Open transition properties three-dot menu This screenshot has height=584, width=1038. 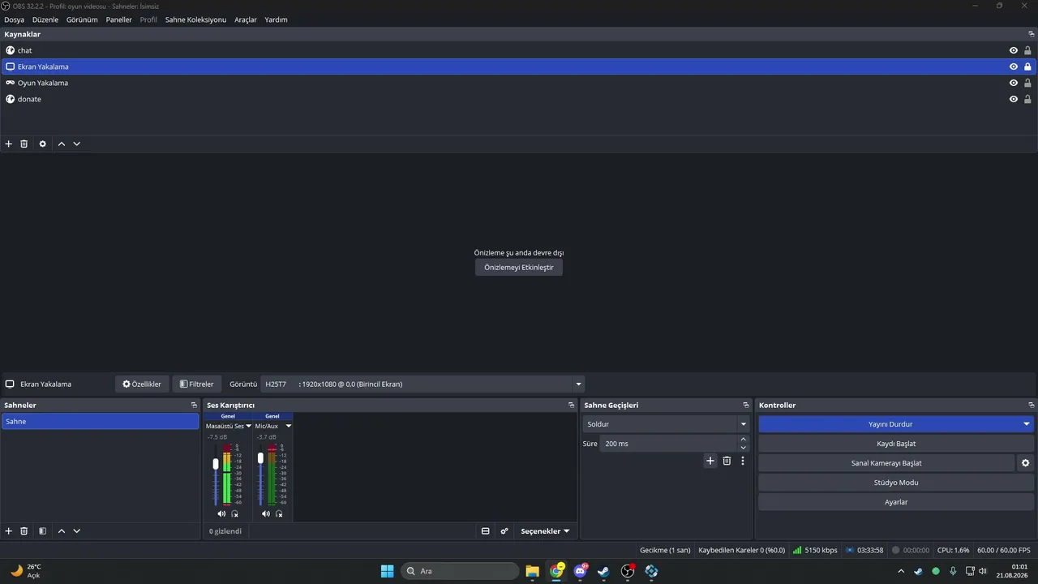[743, 461]
